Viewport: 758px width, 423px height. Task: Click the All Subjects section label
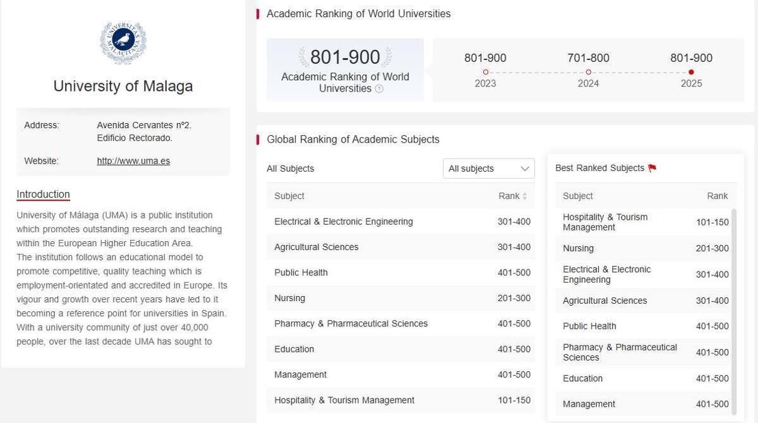(291, 169)
